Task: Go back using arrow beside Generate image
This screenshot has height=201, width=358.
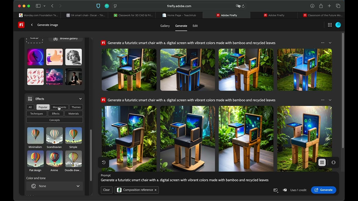Action: click(x=32, y=25)
